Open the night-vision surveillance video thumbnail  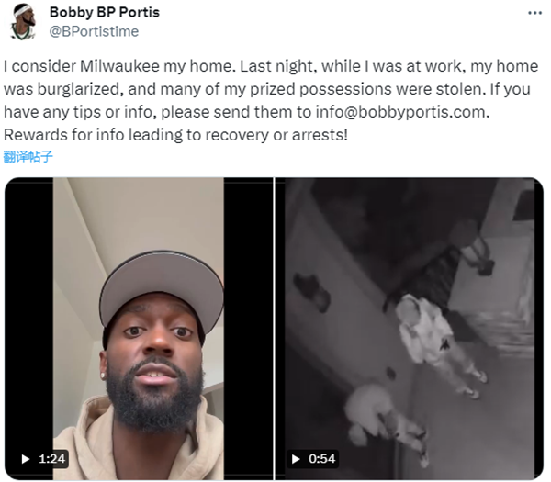pos(409,329)
